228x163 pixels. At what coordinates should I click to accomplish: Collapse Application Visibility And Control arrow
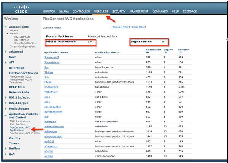(x=6, y=116)
